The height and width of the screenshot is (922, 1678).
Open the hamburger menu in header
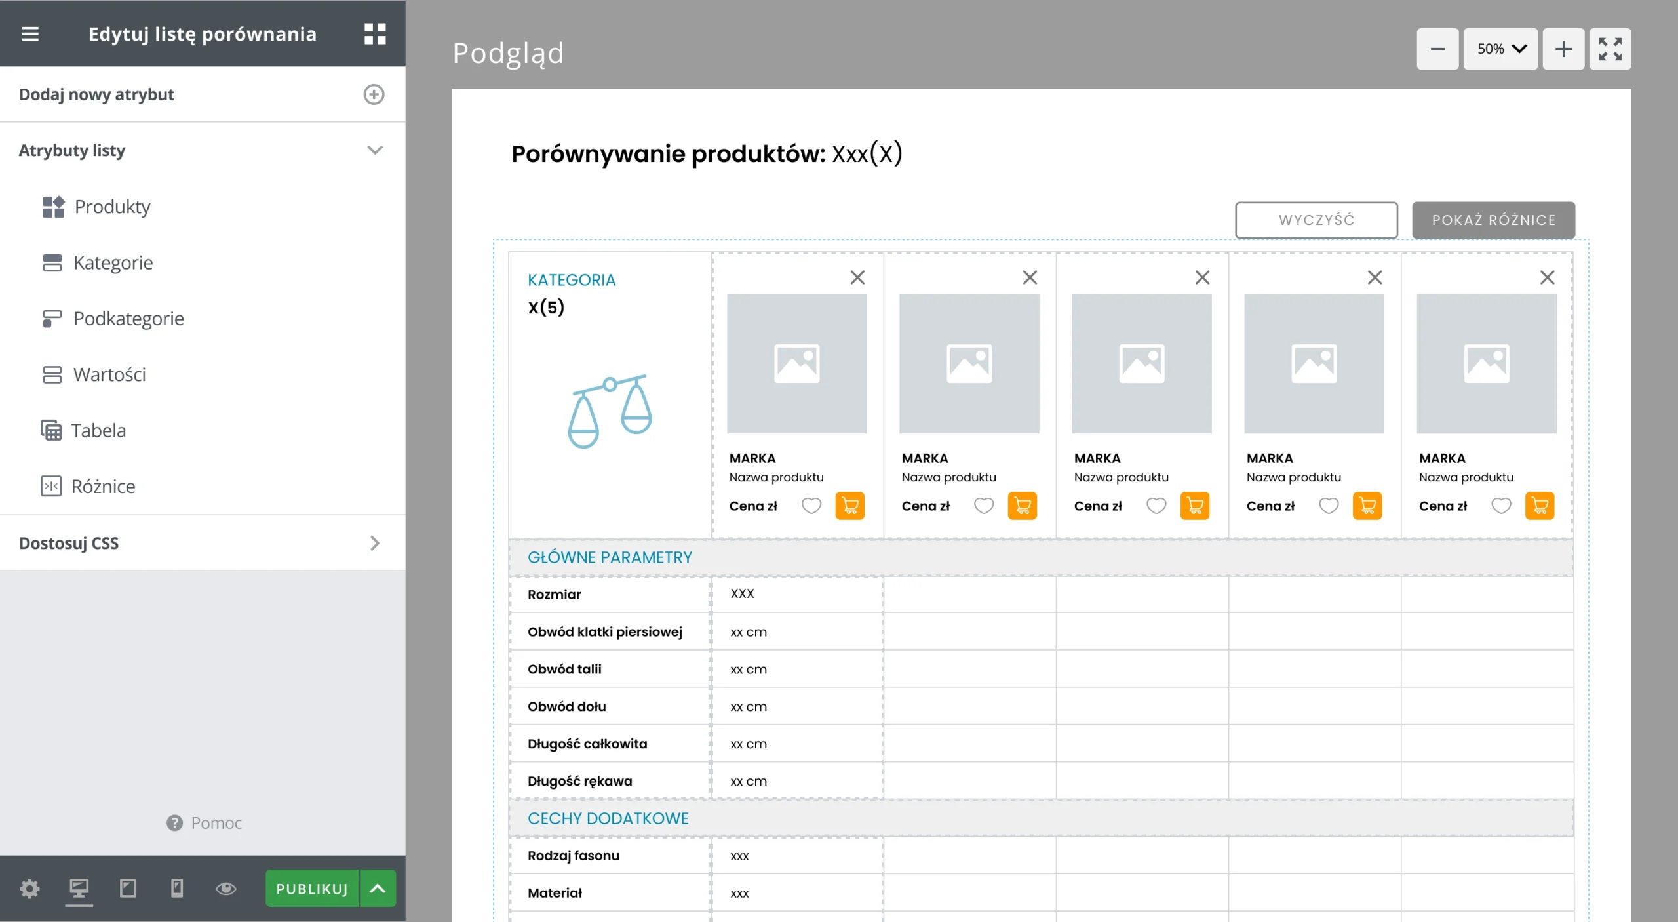pyautogui.click(x=30, y=33)
